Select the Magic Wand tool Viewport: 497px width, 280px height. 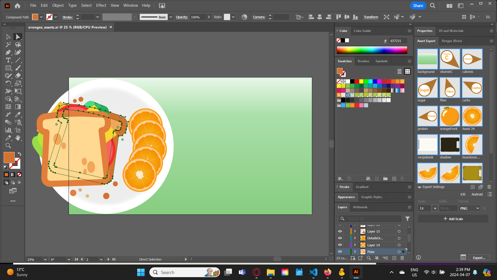click(8, 45)
